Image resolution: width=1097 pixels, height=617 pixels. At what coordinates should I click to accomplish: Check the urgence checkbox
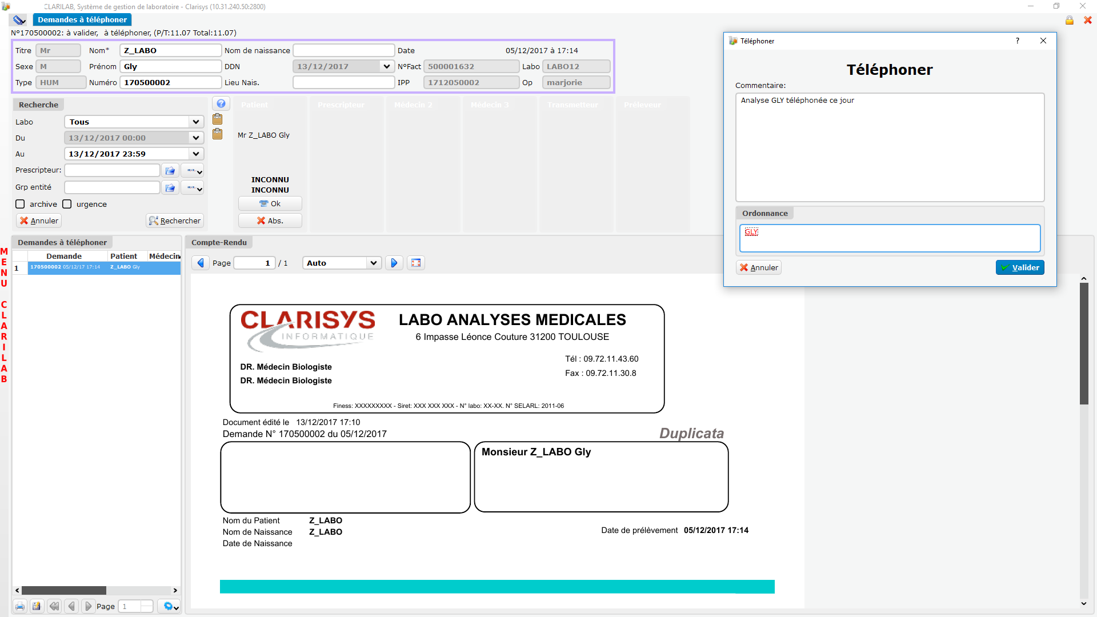67,204
